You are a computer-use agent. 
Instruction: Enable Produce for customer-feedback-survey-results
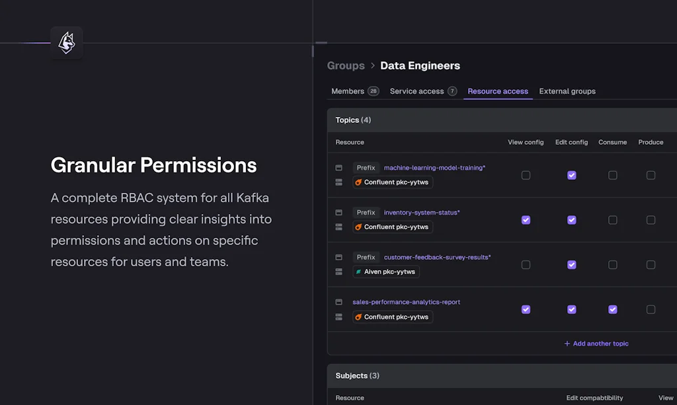(651, 265)
